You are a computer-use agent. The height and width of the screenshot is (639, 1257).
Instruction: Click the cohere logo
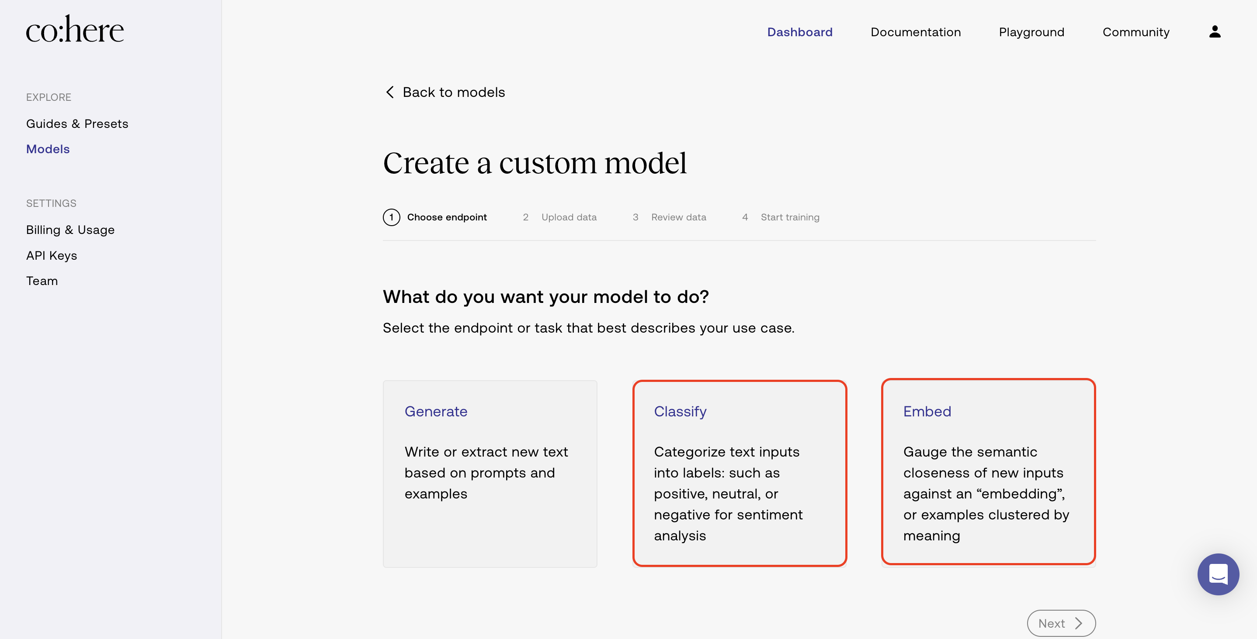(x=75, y=29)
